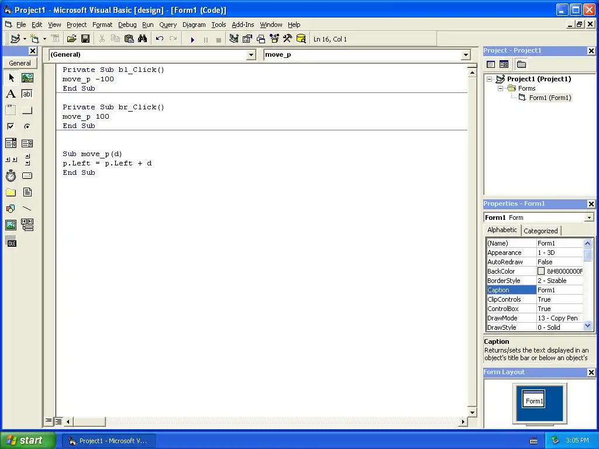Viewport: 599px width, 449px height.
Task: Switch to Full Module View button
Action: coord(58,422)
